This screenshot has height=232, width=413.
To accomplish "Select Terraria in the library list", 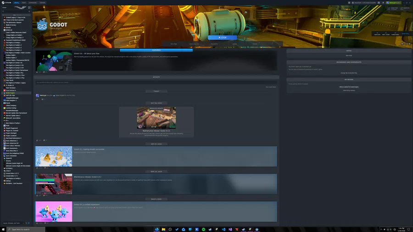I will tap(8, 161).
